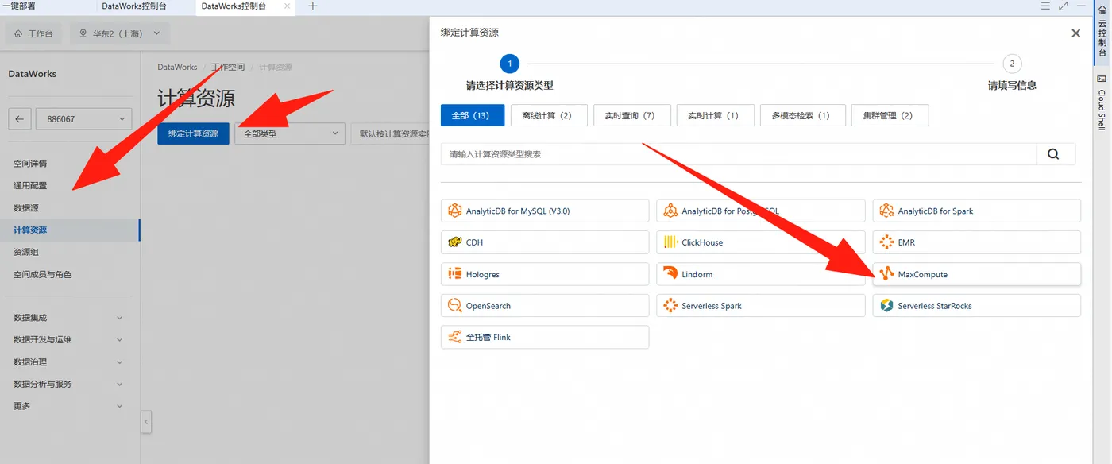
Task: Open the 默认按计算资源 sort dropdown
Action: pyautogui.click(x=391, y=133)
